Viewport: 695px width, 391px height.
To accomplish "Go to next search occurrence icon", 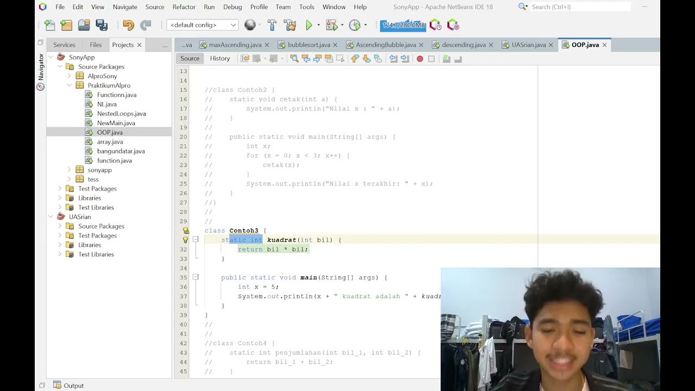I will 317,59.
